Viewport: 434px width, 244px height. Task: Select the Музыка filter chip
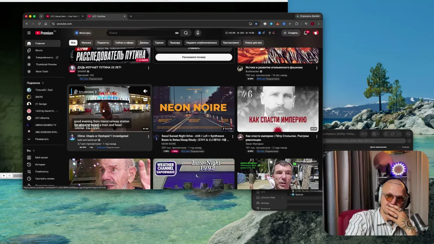tap(86, 43)
